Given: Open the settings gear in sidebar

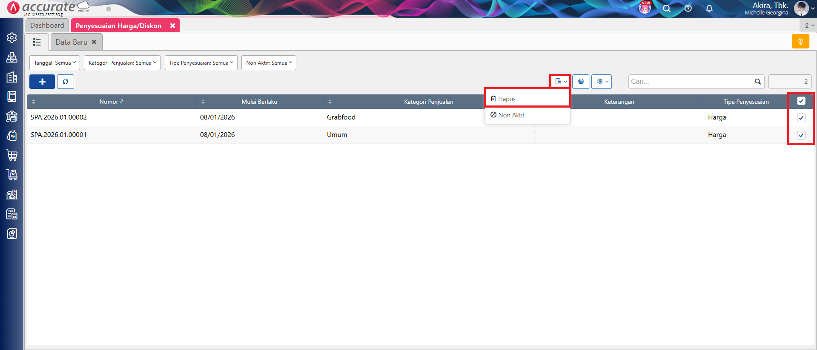Looking at the screenshot, I should (12, 38).
